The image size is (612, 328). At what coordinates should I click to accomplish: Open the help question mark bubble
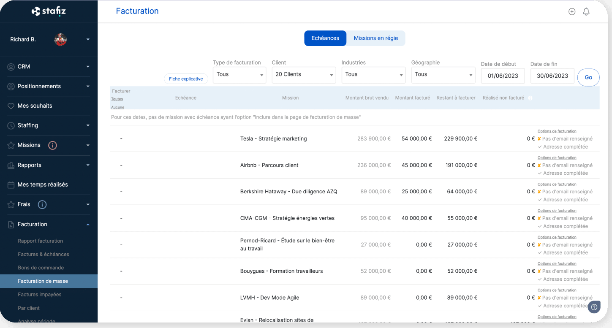(594, 307)
